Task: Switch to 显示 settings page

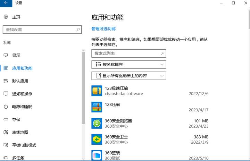Action: click(16, 56)
